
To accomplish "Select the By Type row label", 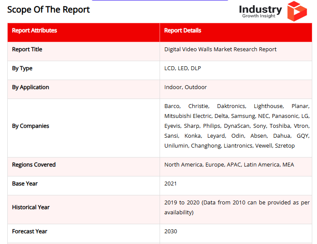I will click(22, 68).
